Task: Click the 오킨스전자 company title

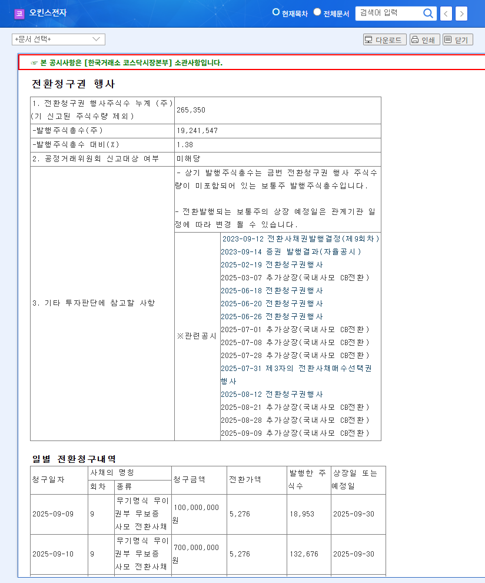Action: (48, 13)
